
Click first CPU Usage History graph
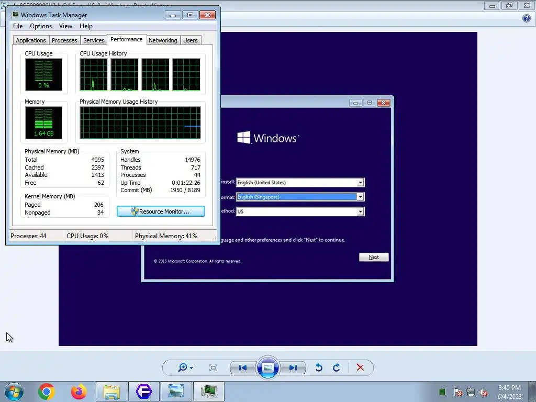pyautogui.click(x=94, y=74)
